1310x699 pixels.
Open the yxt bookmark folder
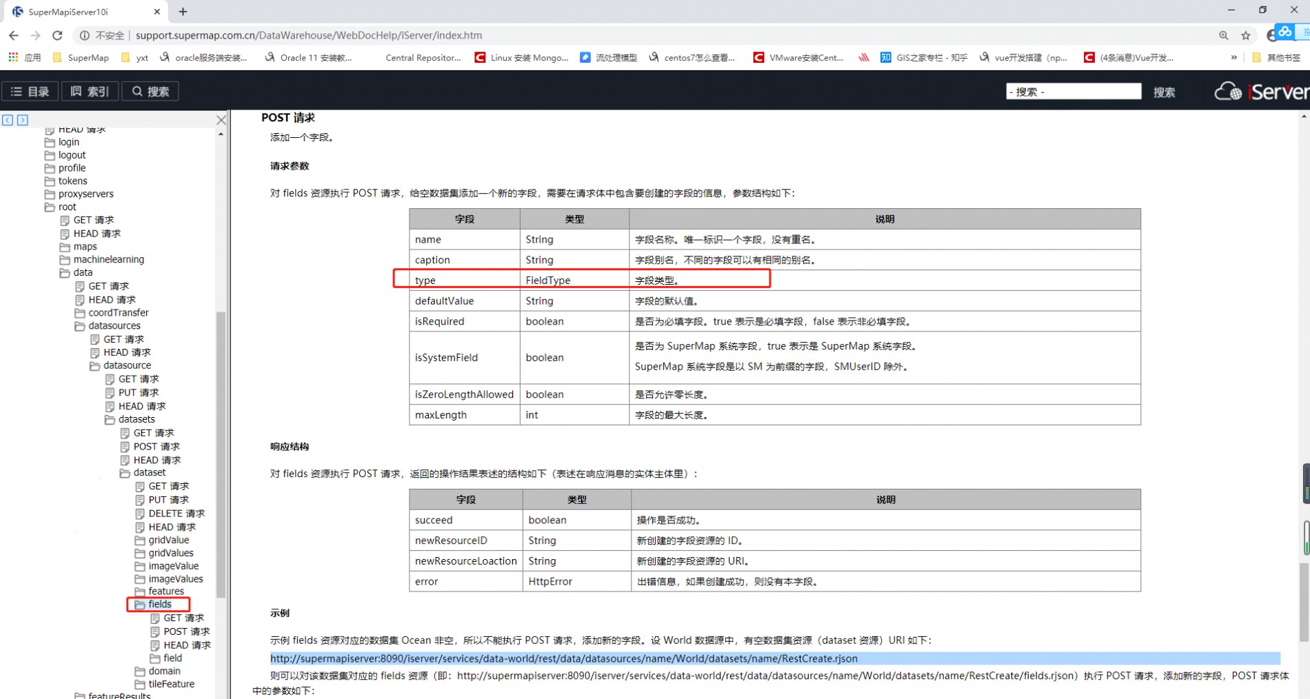pyautogui.click(x=134, y=57)
